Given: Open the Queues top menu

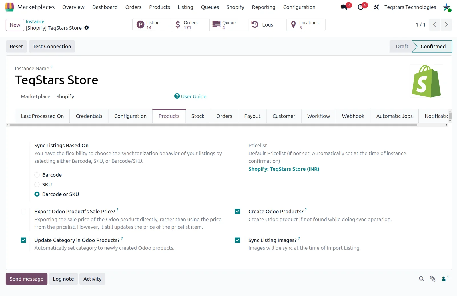Looking at the screenshot, I should [x=210, y=7].
